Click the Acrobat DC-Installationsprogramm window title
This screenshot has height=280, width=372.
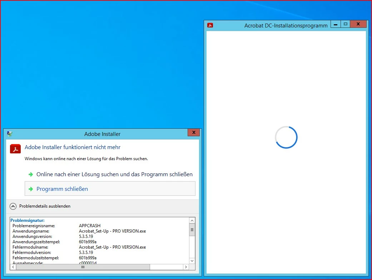click(286, 26)
